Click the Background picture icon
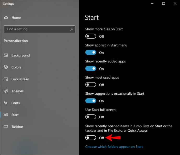Image resolution: width=180 pixels, height=155 pixels. 6,55
